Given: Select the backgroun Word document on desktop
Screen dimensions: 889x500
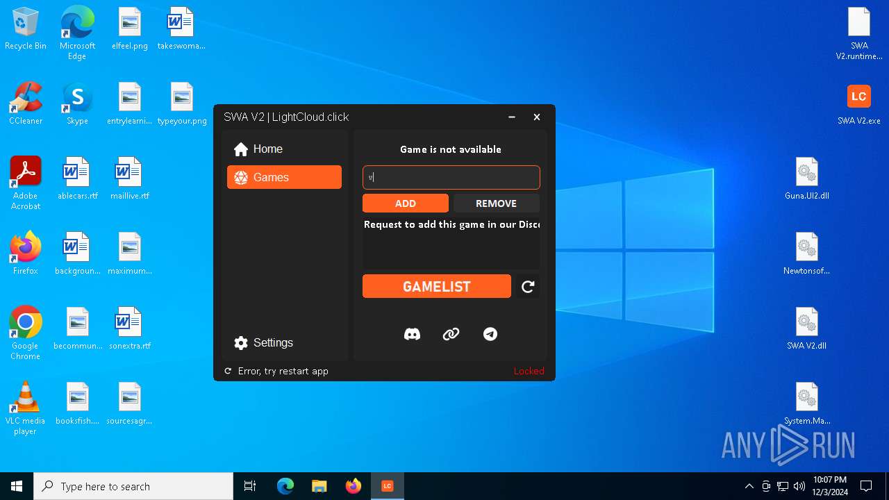Looking at the screenshot, I should [77, 253].
